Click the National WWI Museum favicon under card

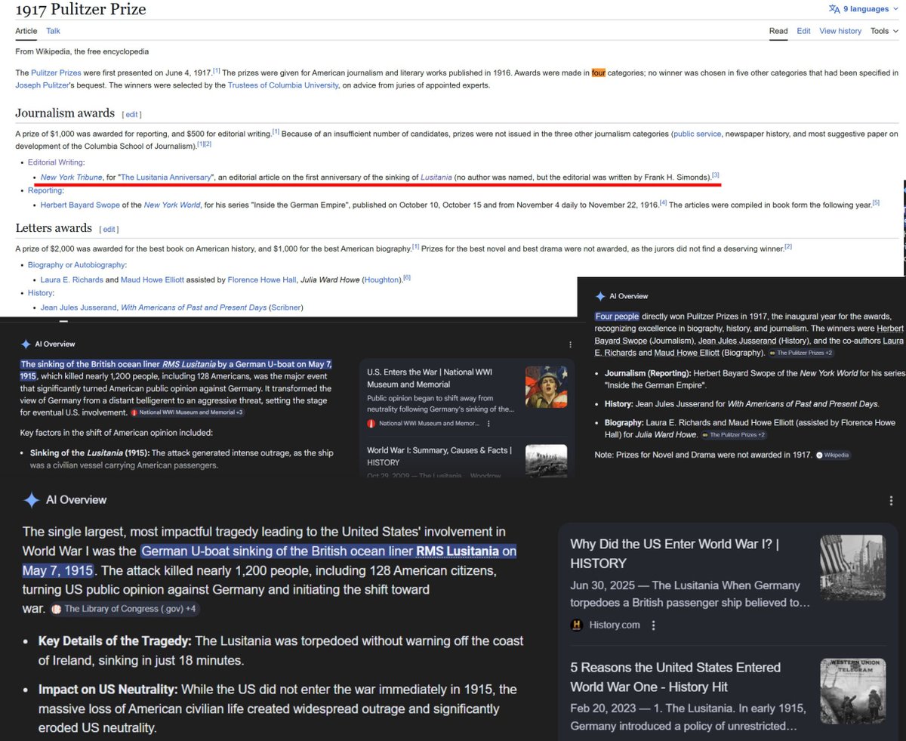371,424
